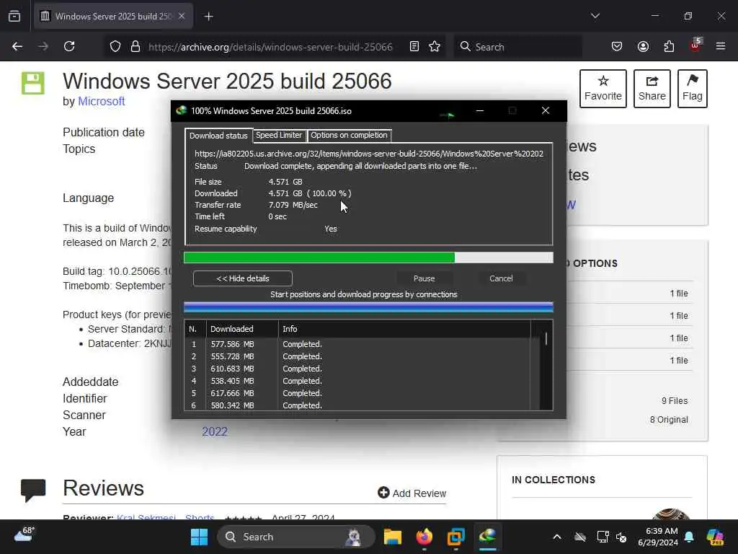The image size is (738, 554).
Task: Open the tracking protection shield icon
Action: (115, 46)
